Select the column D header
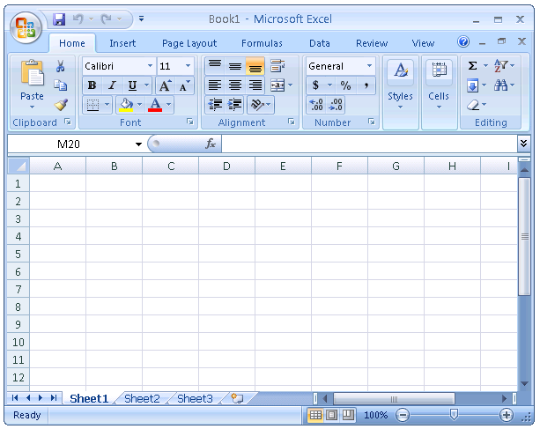The image size is (540, 429). (x=226, y=166)
